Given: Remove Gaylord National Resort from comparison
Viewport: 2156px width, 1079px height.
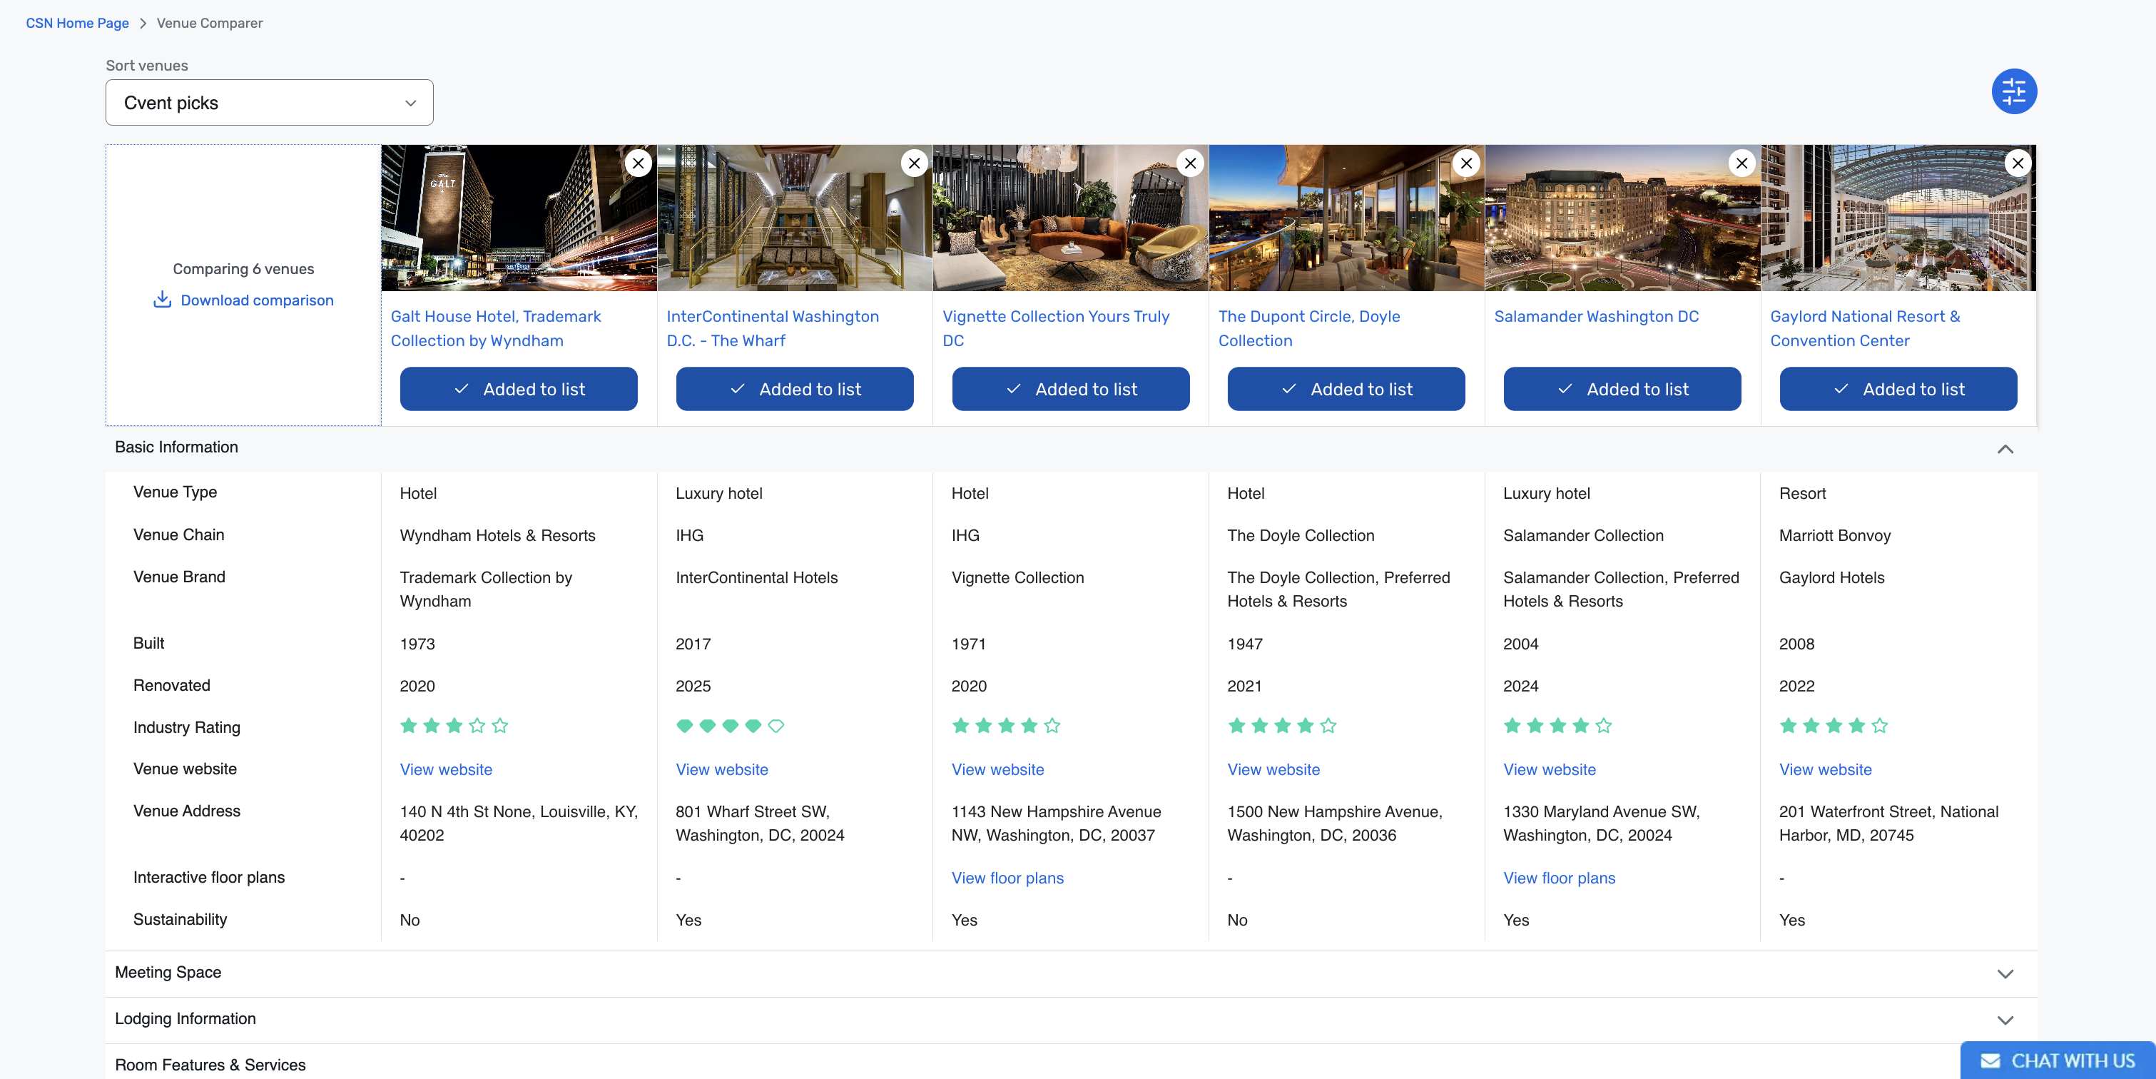Looking at the screenshot, I should 2018,163.
